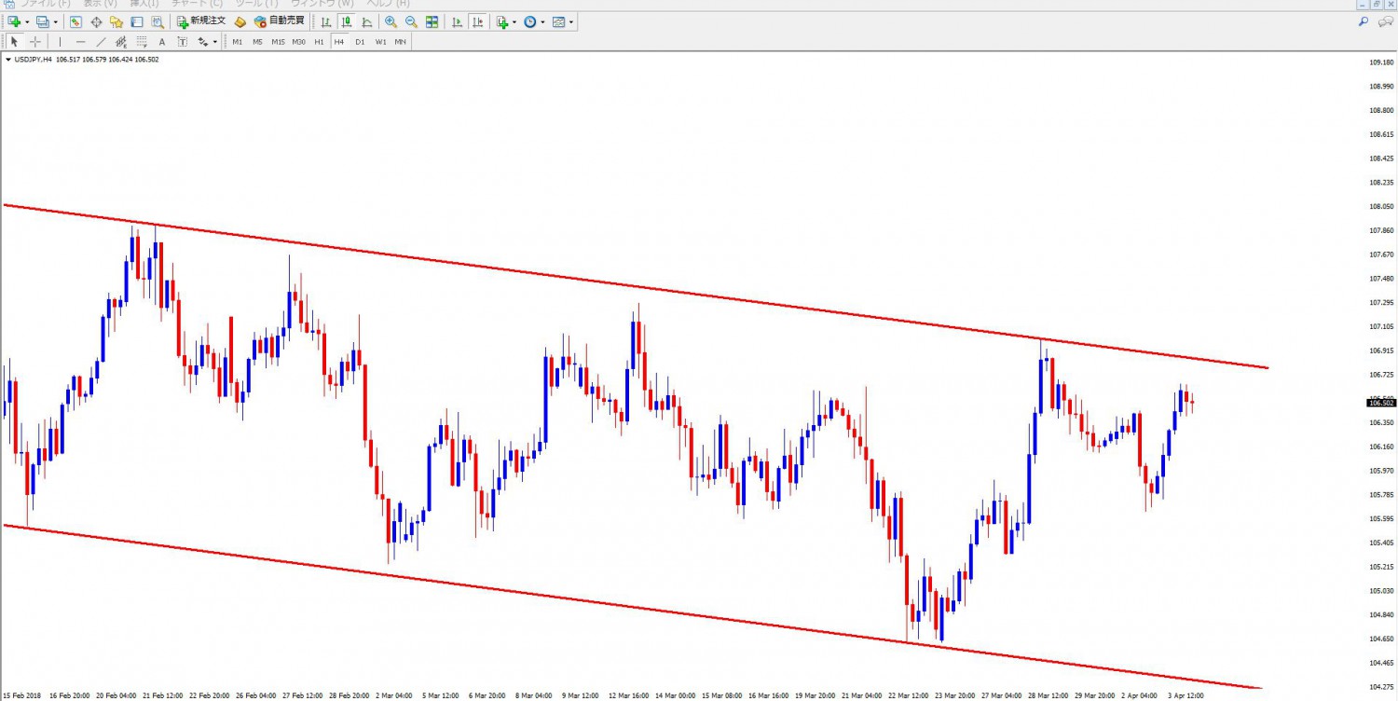Zoom out on the chart

point(411,21)
